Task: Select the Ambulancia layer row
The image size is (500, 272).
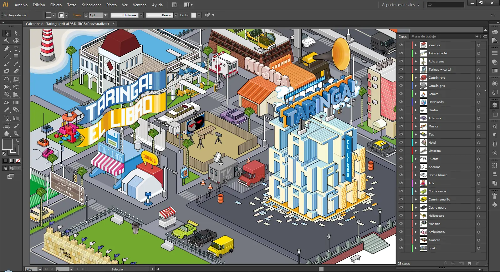Action: 442,232
